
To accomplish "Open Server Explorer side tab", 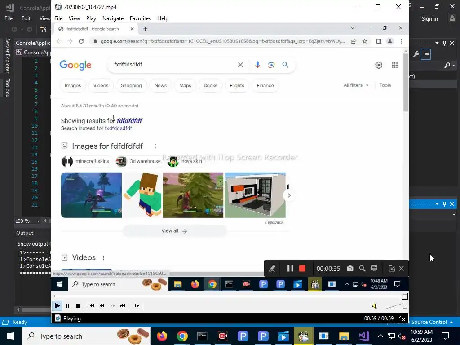I will pyautogui.click(x=8, y=55).
